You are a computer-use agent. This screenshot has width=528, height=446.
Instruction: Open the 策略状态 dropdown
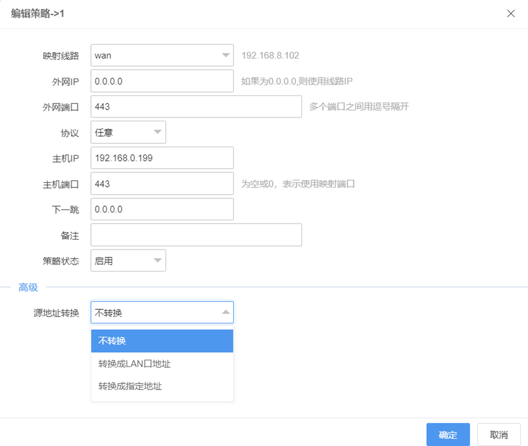click(156, 260)
